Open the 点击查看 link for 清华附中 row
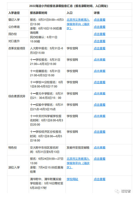135x197 pixels. (100, 179)
